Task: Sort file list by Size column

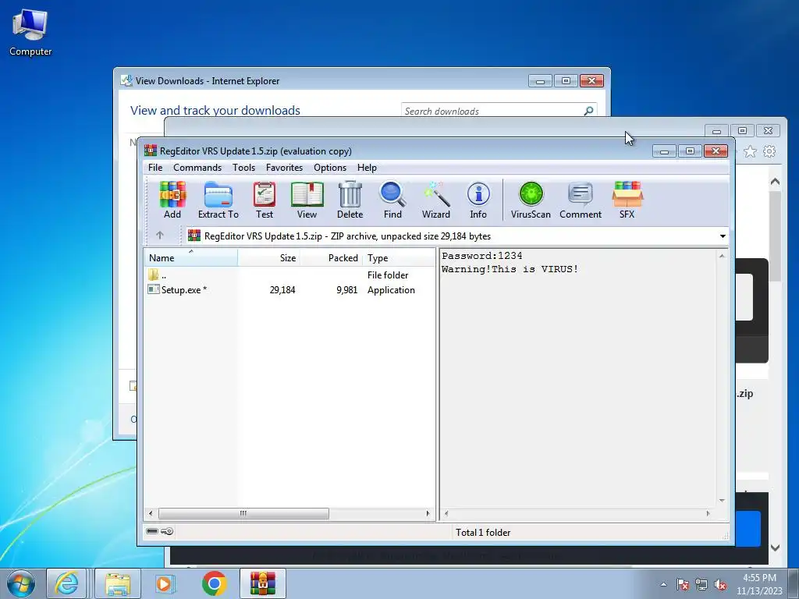Action: tap(268, 257)
